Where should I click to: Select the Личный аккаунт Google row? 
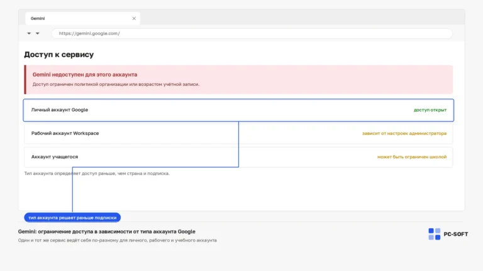(238, 110)
